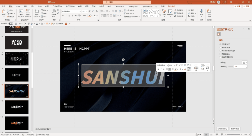Image resolution: width=252 pixels, height=136 pixels.
Task: Open the OneKey Lite tab
Action: click(x=133, y=7)
